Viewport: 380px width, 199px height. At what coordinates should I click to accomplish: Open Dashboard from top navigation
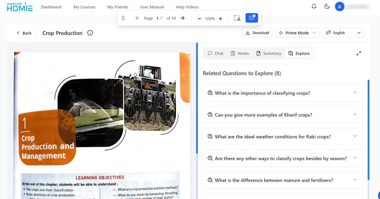[x=51, y=7]
